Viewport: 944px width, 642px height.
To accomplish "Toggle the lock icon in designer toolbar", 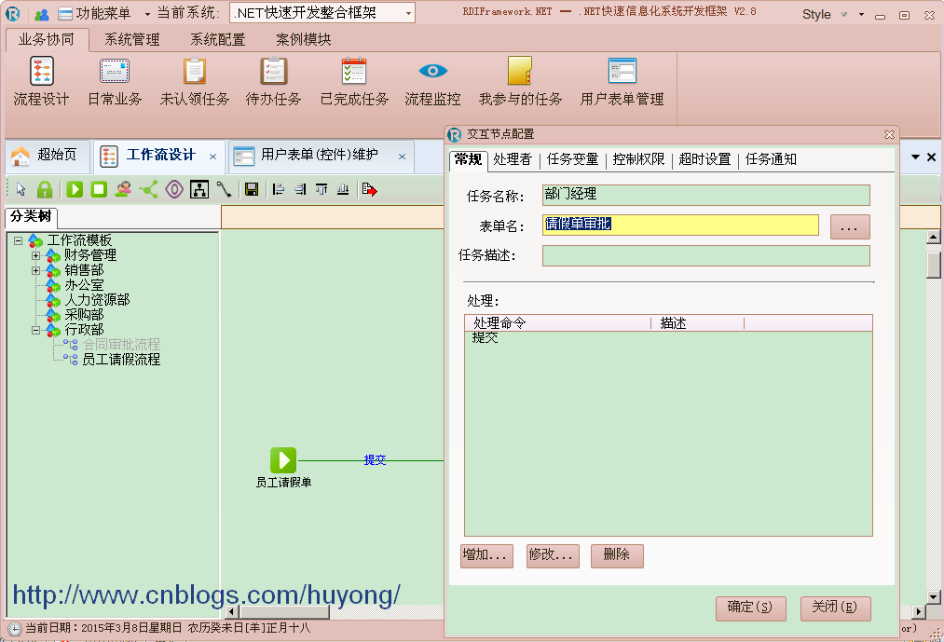I will 45,190.
